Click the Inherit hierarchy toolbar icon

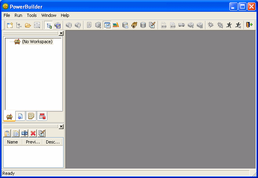19,25
